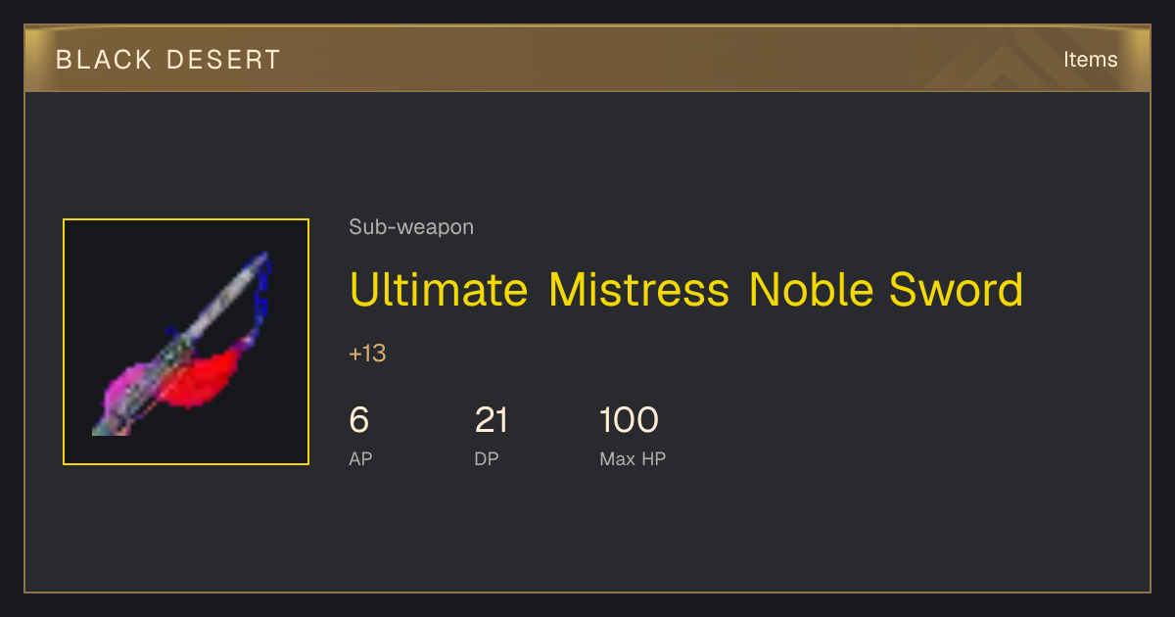Click the DP value 21
Image resolution: width=1175 pixels, height=617 pixels.
click(492, 420)
